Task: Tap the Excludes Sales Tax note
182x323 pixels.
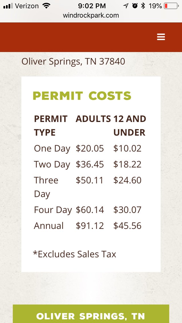Action: click(x=75, y=254)
